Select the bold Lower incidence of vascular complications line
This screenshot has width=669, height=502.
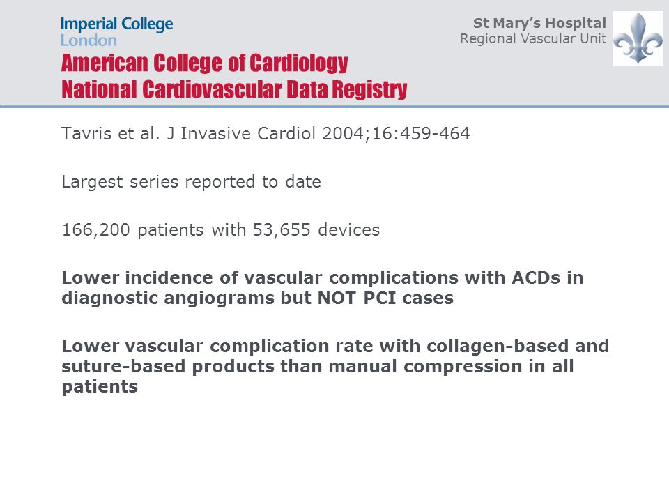[x=323, y=278]
